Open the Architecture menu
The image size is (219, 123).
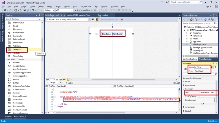coord(86,6)
